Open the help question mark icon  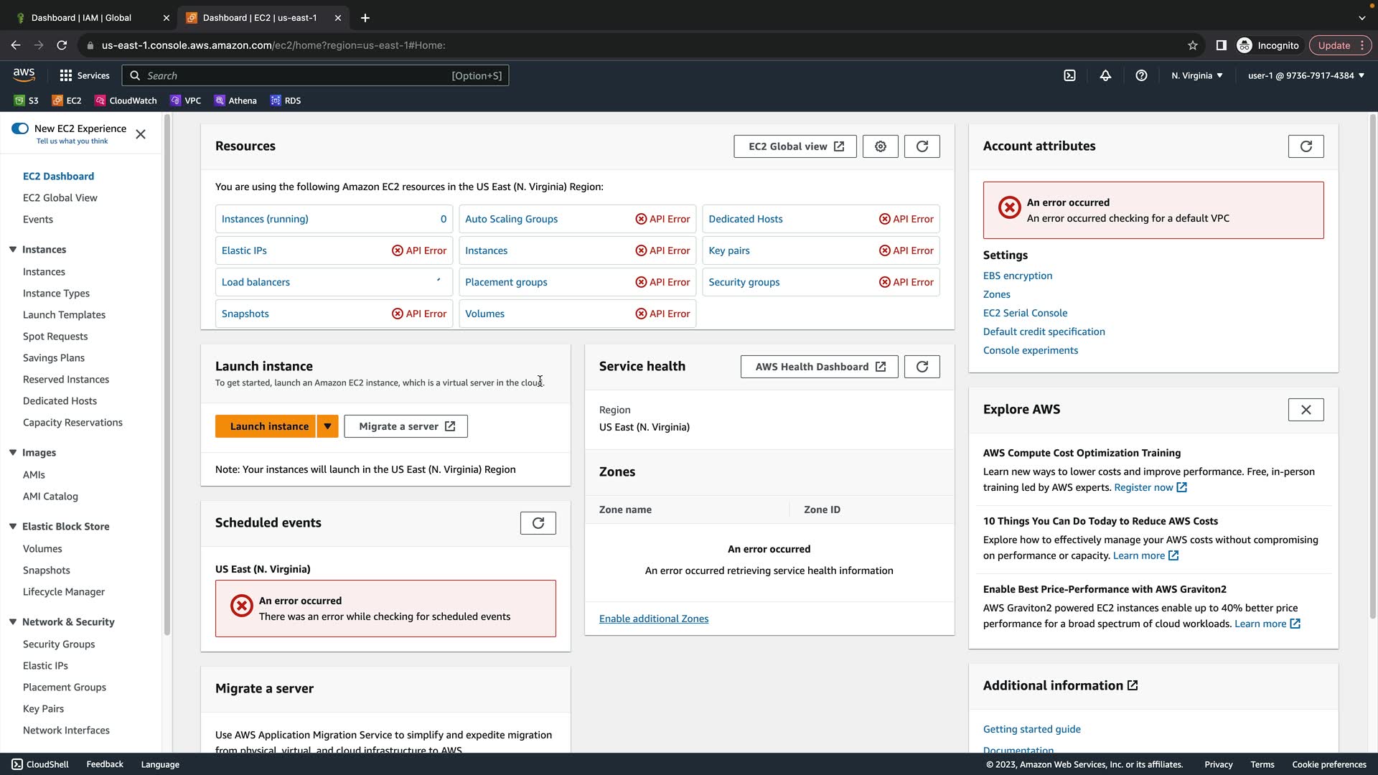coord(1141,75)
